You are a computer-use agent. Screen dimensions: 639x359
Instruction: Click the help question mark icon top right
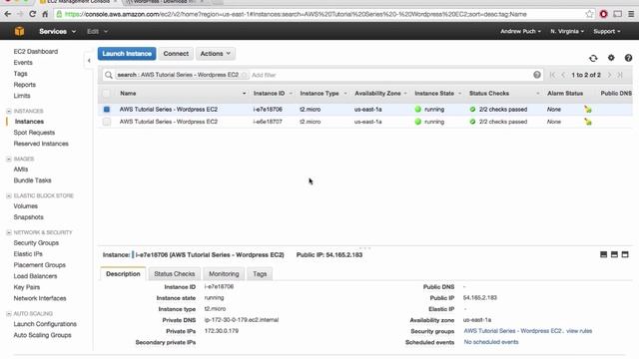[628, 58]
